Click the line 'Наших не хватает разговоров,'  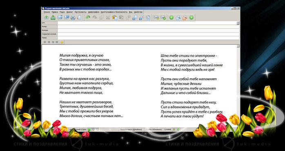(x=86, y=102)
